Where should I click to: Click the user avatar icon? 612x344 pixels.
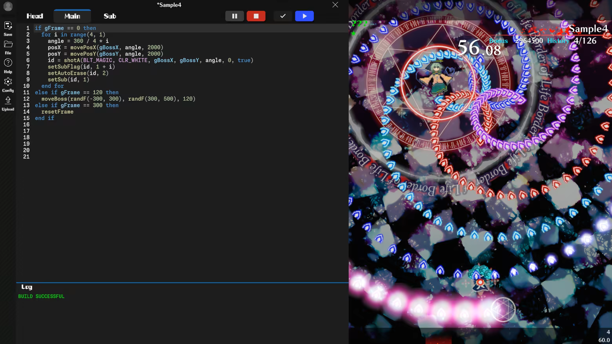tap(8, 6)
